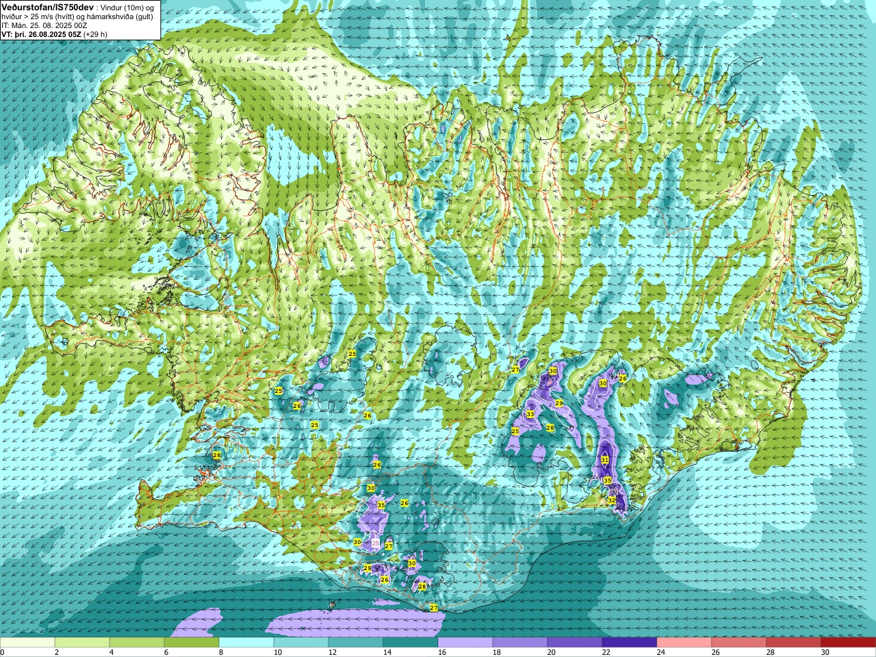Screen dimensions: 876x657
Task: Click the 18–20 m/s medium purple legend swatch
Action: (520, 643)
